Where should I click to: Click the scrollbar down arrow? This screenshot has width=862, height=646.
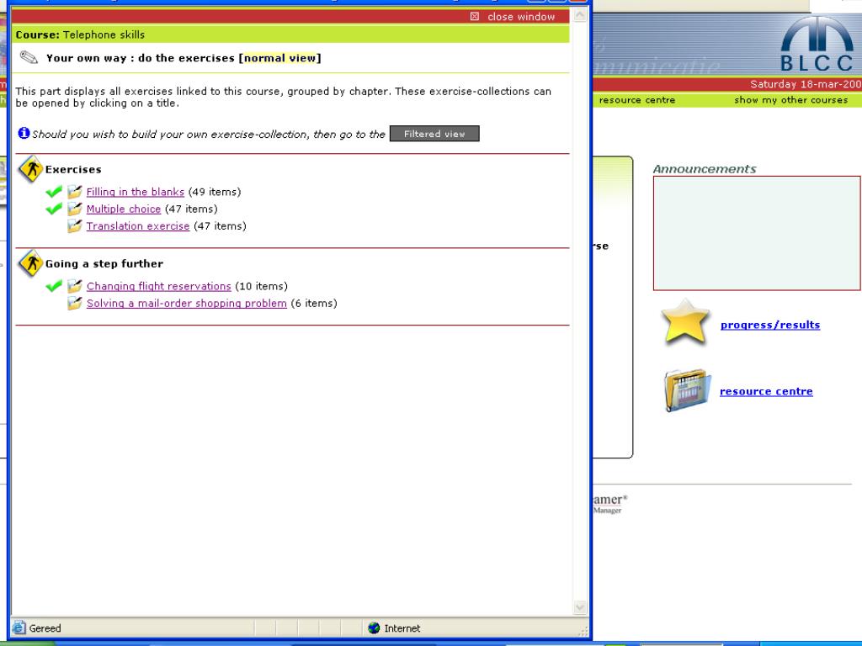click(580, 607)
